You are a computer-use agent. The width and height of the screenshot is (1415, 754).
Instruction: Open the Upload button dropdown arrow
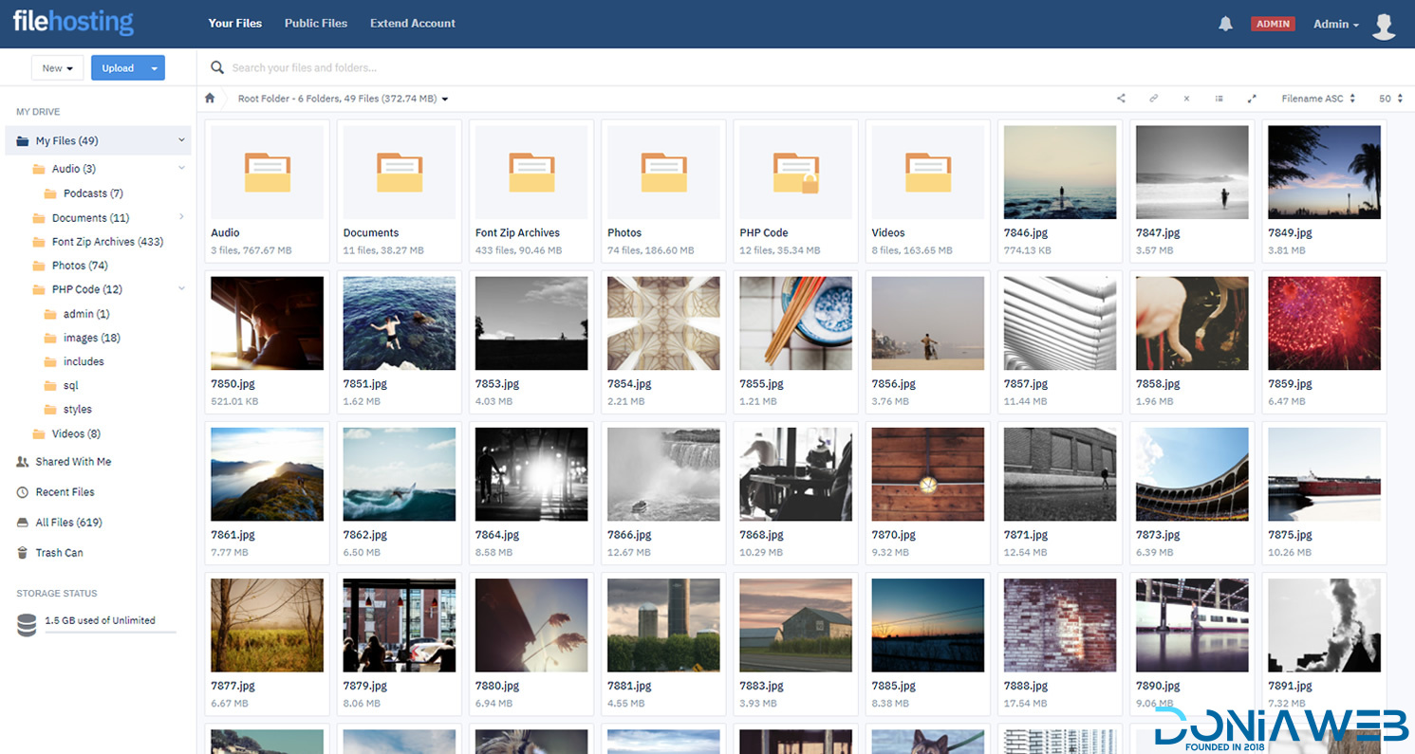coord(155,68)
